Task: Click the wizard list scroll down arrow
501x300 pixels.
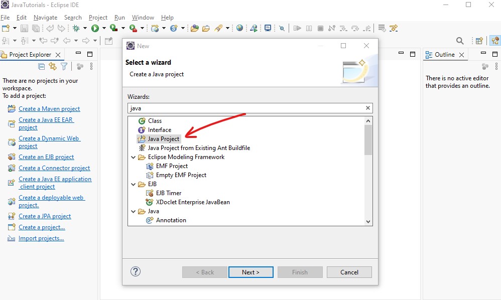Action: pos(368,222)
